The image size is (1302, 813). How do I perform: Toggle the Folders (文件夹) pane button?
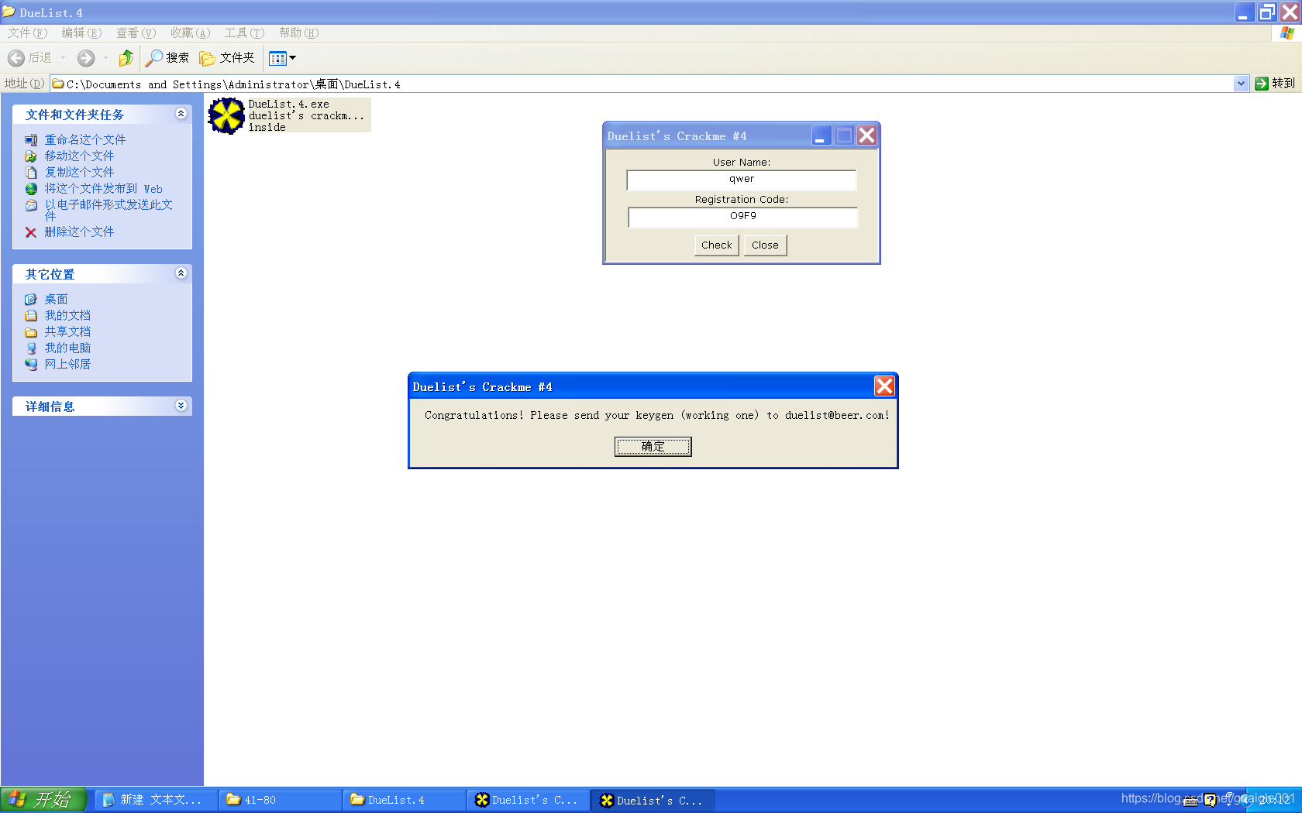(x=227, y=58)
